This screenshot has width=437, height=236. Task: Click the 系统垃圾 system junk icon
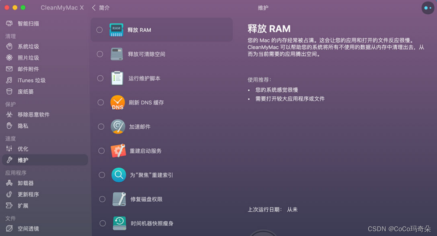tap(9, 46)
